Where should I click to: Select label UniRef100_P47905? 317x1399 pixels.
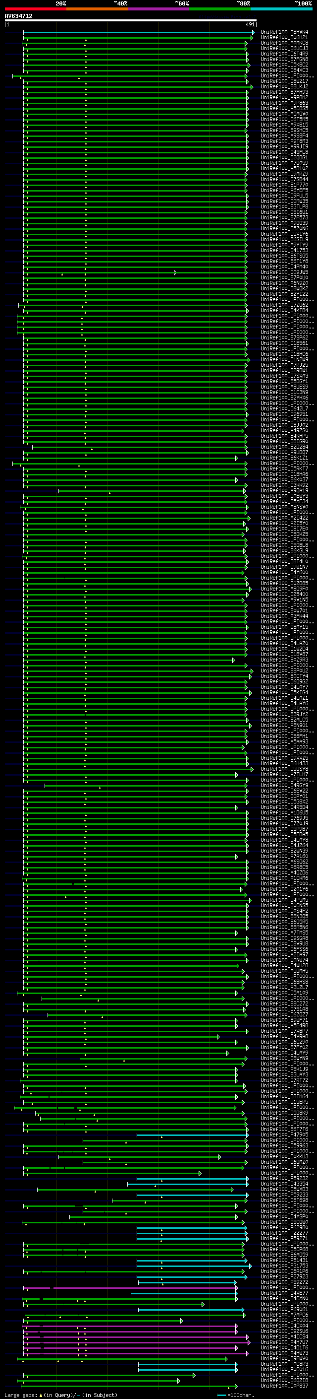[x=284, y=1134]
